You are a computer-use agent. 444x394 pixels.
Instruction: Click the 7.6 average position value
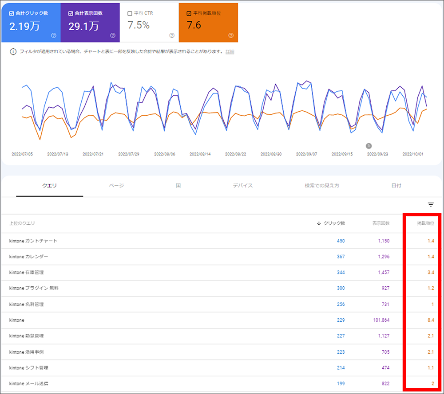[x=194, y=25]
